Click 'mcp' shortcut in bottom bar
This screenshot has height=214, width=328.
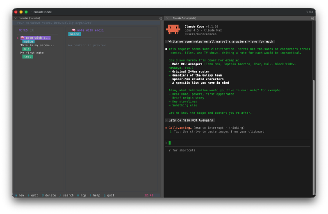82,196
